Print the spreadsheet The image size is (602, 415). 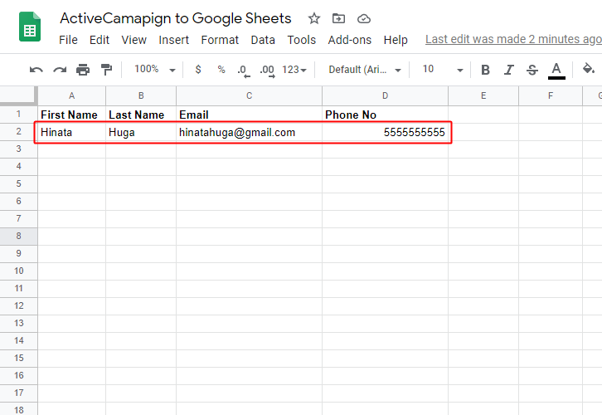tap(83, 70)
